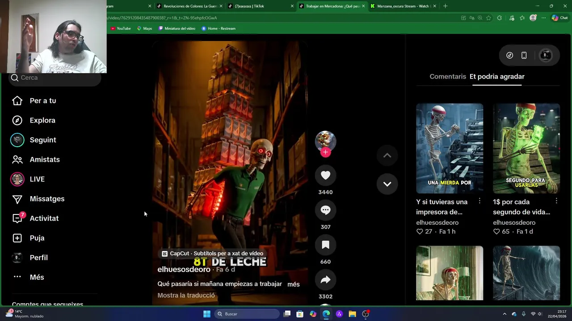Image resolution: width=572 pixels, height=321 pixels.
Task: Click Mostra la traducció link
Action: pos(186,296)
